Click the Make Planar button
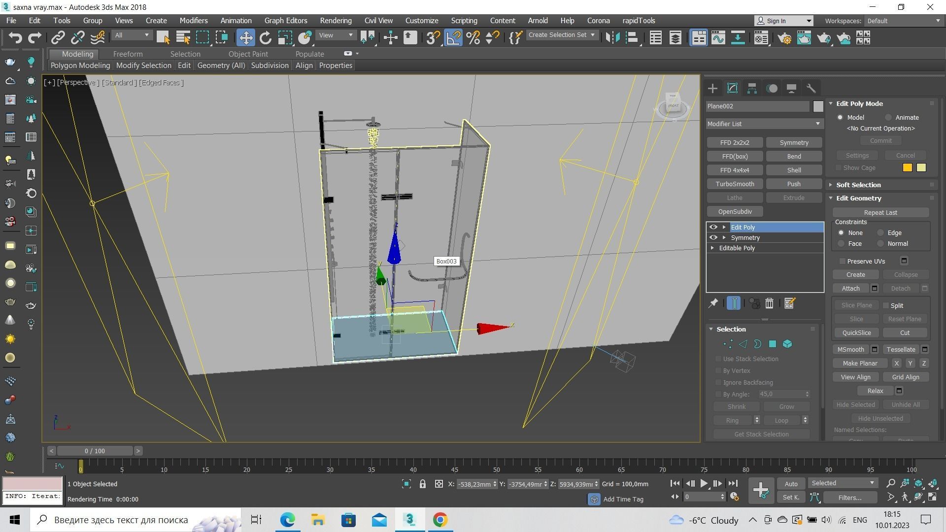 [860, 363]
